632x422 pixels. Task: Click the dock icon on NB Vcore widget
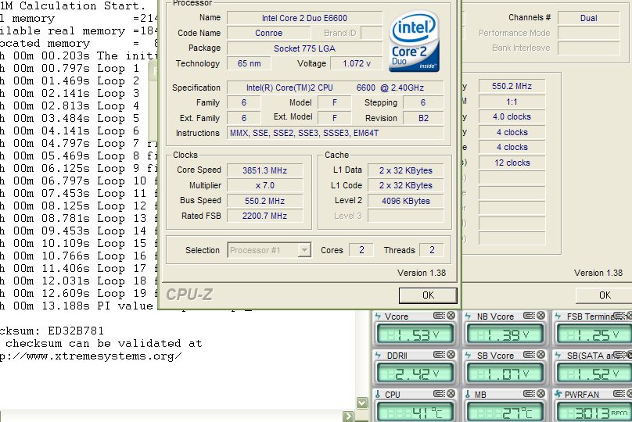coord(529,316)
